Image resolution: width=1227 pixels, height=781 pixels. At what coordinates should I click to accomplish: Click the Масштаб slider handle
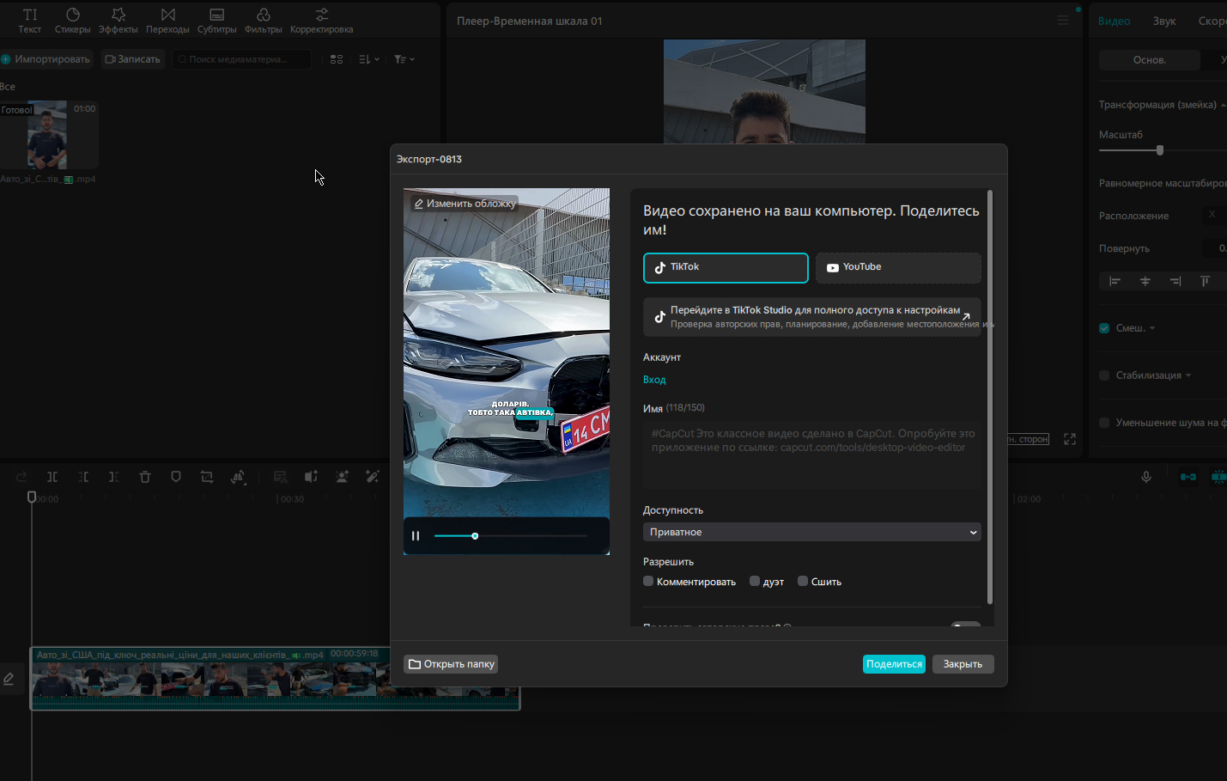point(1160,150)
